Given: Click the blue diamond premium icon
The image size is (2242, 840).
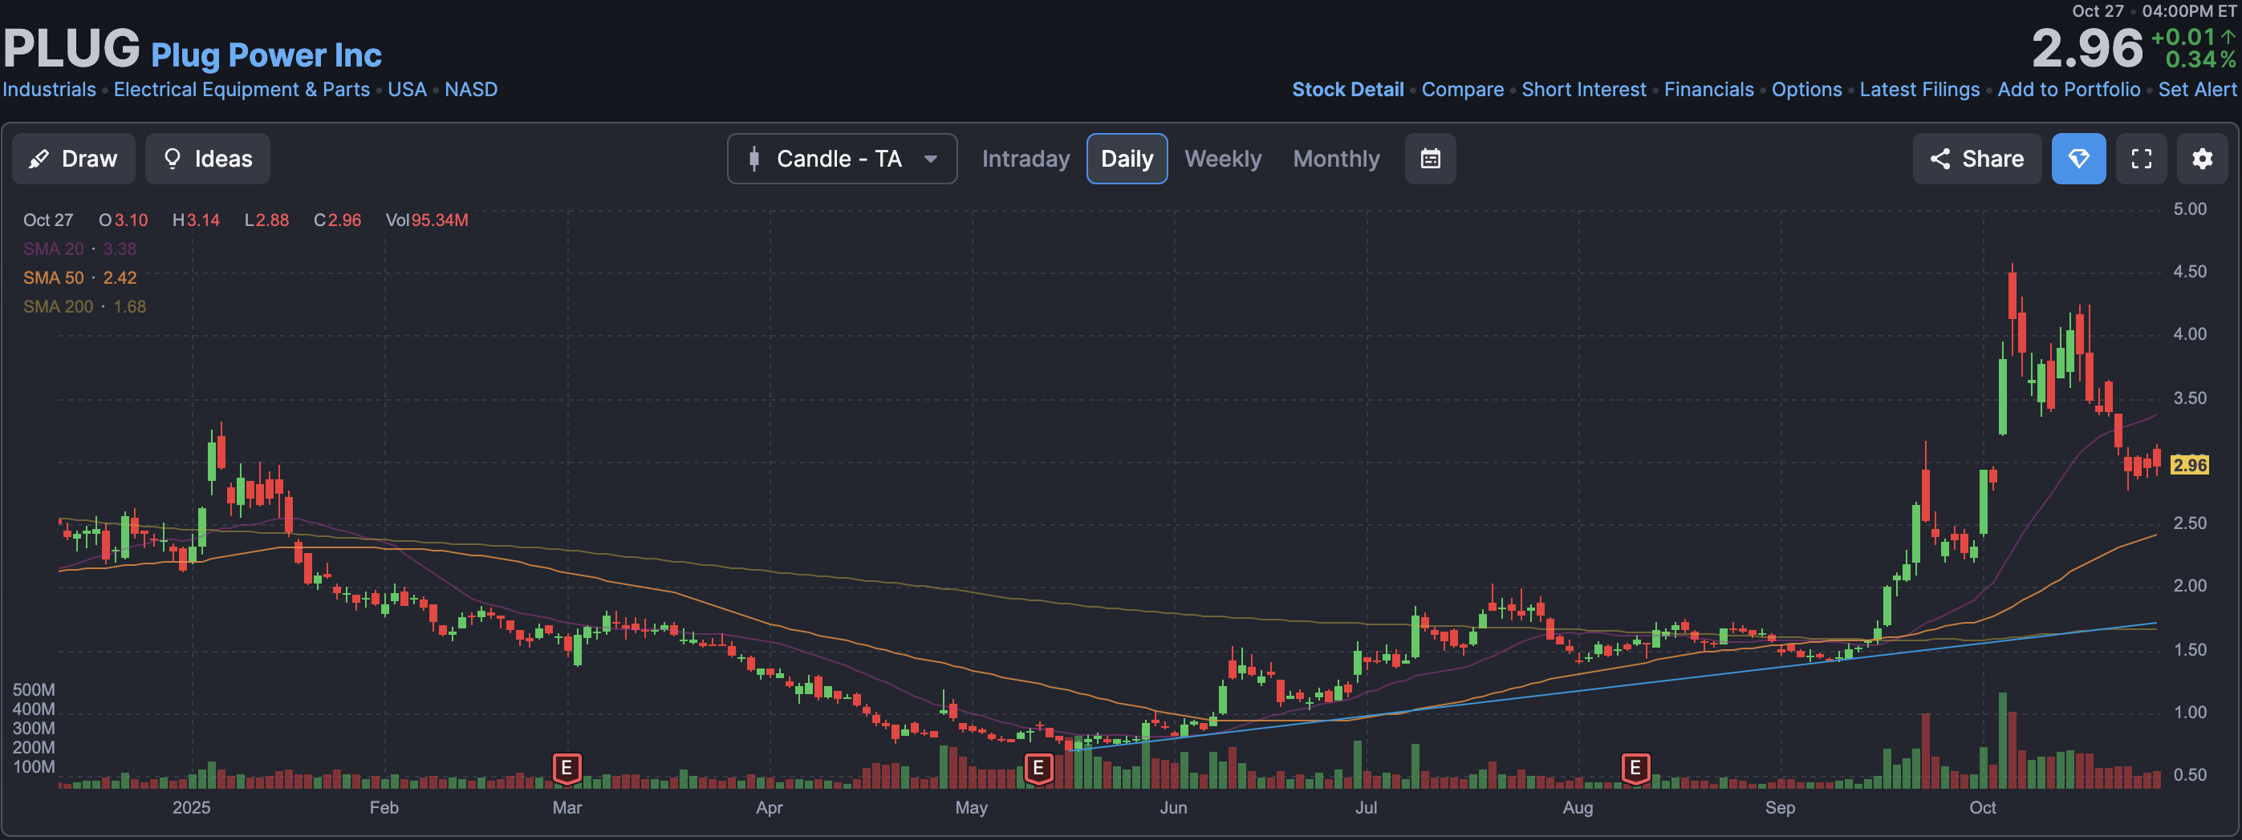Looking at the screenshot, I should (x=2078, y=158).
